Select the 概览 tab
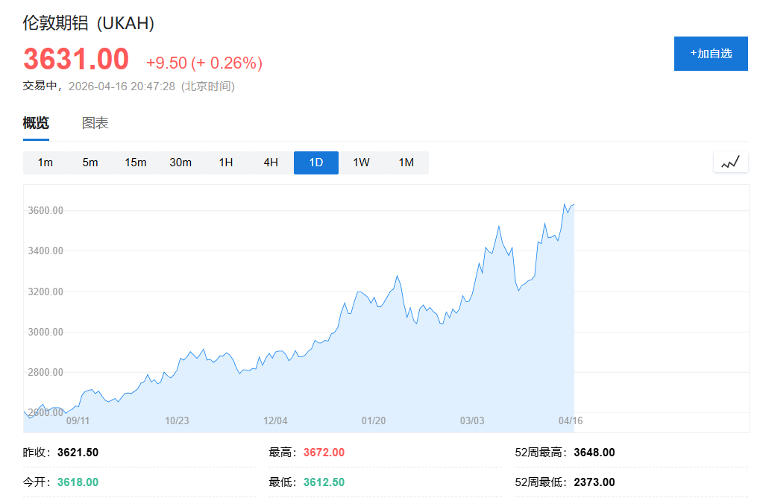 [35, 122]
